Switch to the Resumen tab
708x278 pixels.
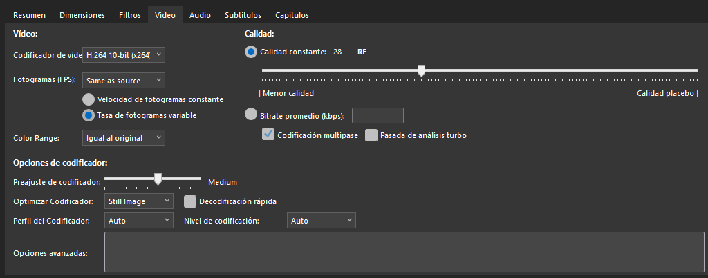pos(29,15)
